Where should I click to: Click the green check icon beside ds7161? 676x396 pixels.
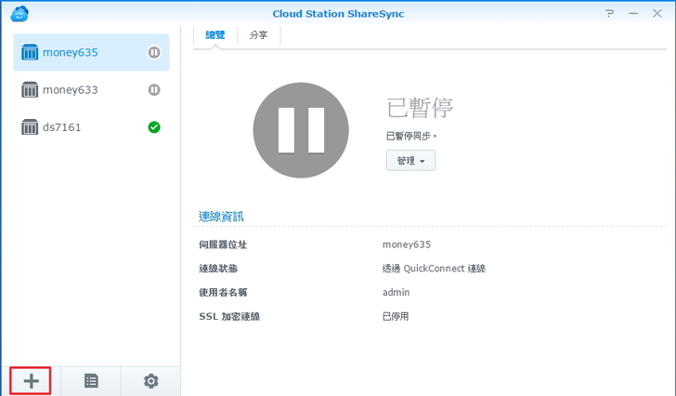tap(154, 127)
